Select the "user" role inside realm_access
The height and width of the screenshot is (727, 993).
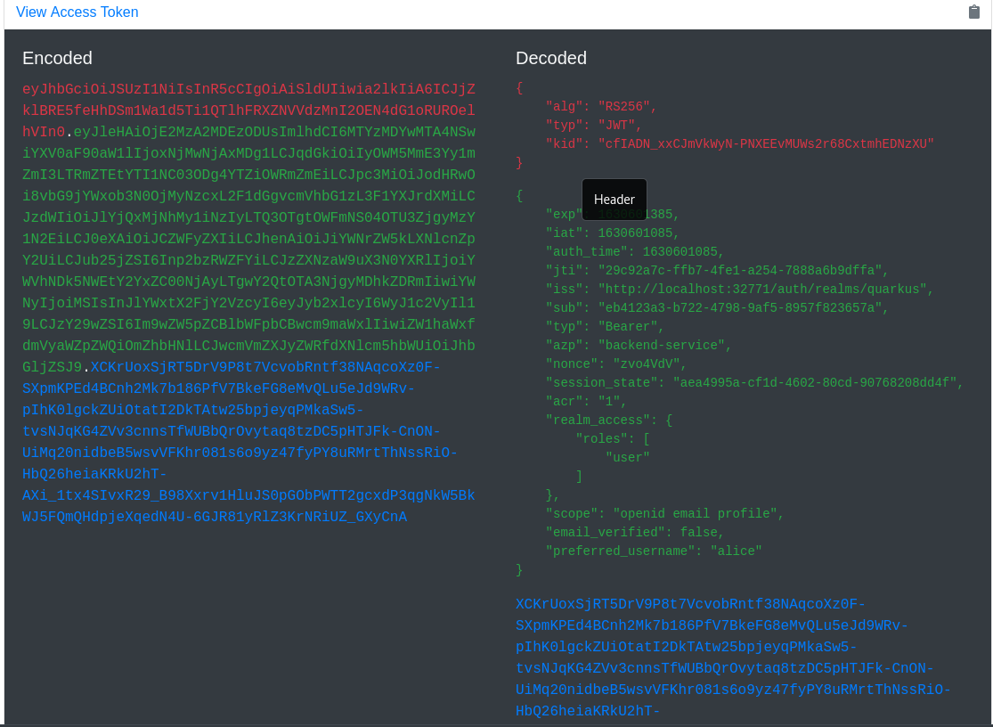point(628,457)
